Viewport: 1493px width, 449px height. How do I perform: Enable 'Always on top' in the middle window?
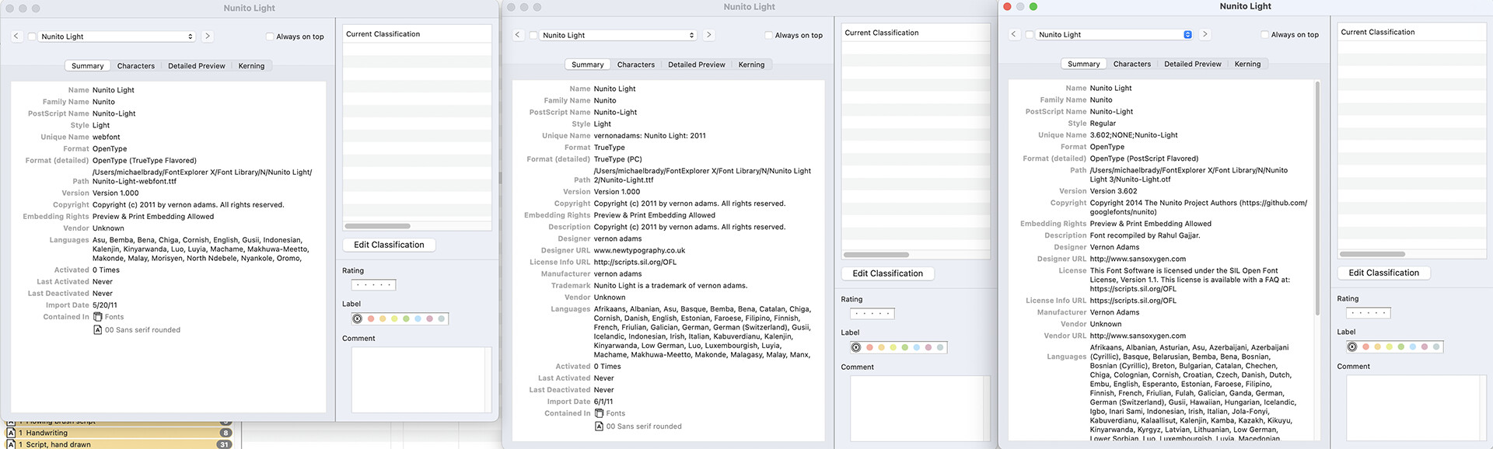(768, 35)
